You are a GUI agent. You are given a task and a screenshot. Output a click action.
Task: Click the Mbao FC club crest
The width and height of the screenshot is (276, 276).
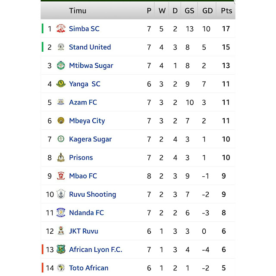(61, 176)
